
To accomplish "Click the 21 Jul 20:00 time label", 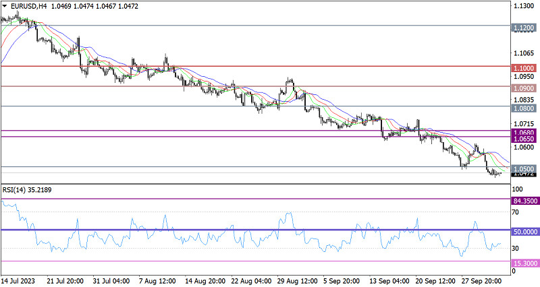I will (x=64, y=281).
